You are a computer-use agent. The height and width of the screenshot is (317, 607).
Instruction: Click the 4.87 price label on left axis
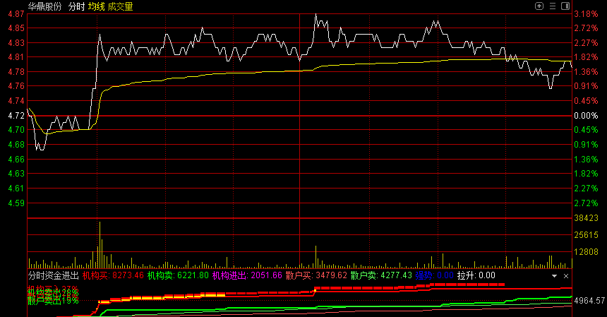(15, 14)
